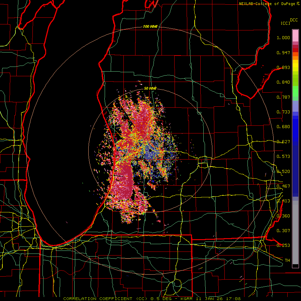Click the 0.307 legend value
Viewport: 301px width, 301px height.
click(x=283, y=231)
